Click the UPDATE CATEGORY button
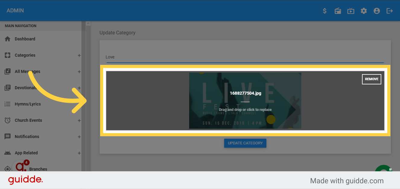 (245, 143)
